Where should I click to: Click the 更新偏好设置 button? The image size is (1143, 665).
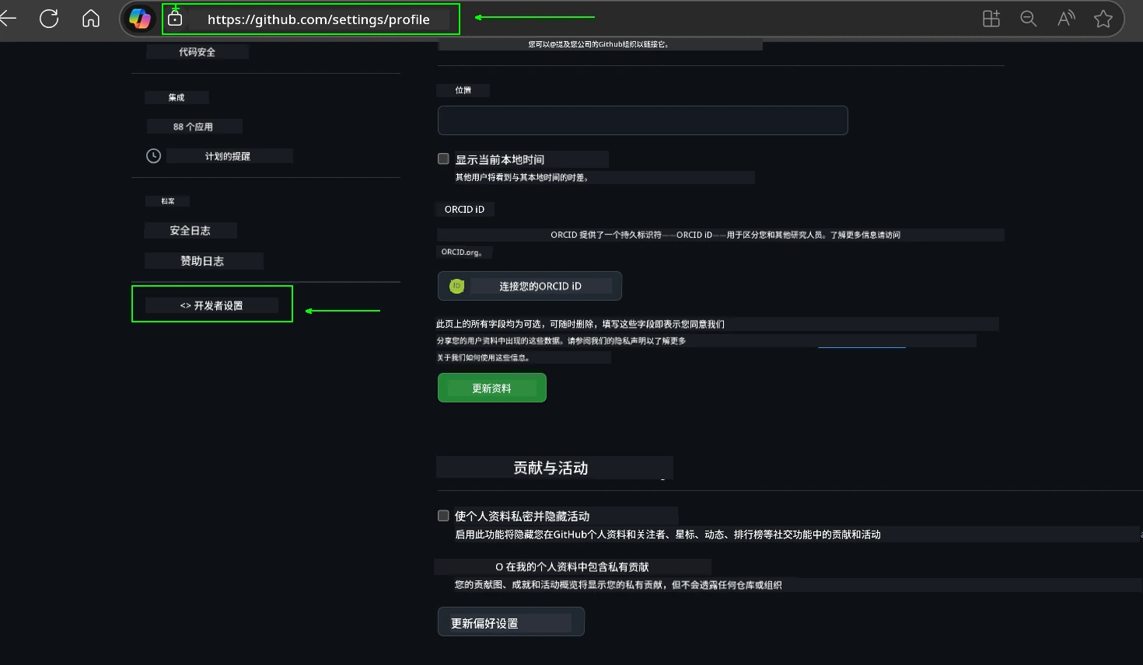point(511,621)
